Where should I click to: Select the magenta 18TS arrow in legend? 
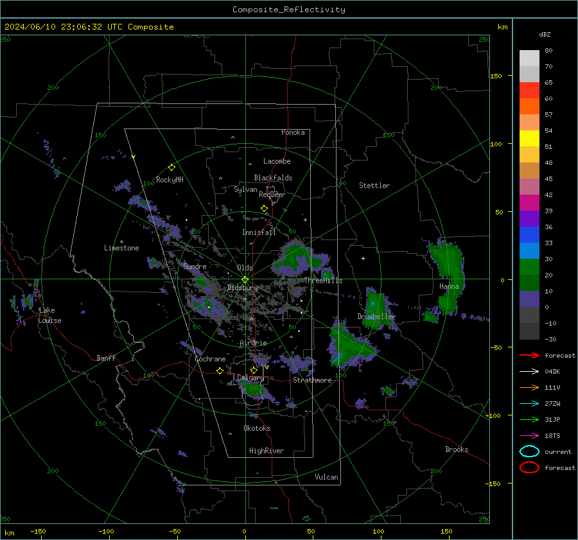529,436
